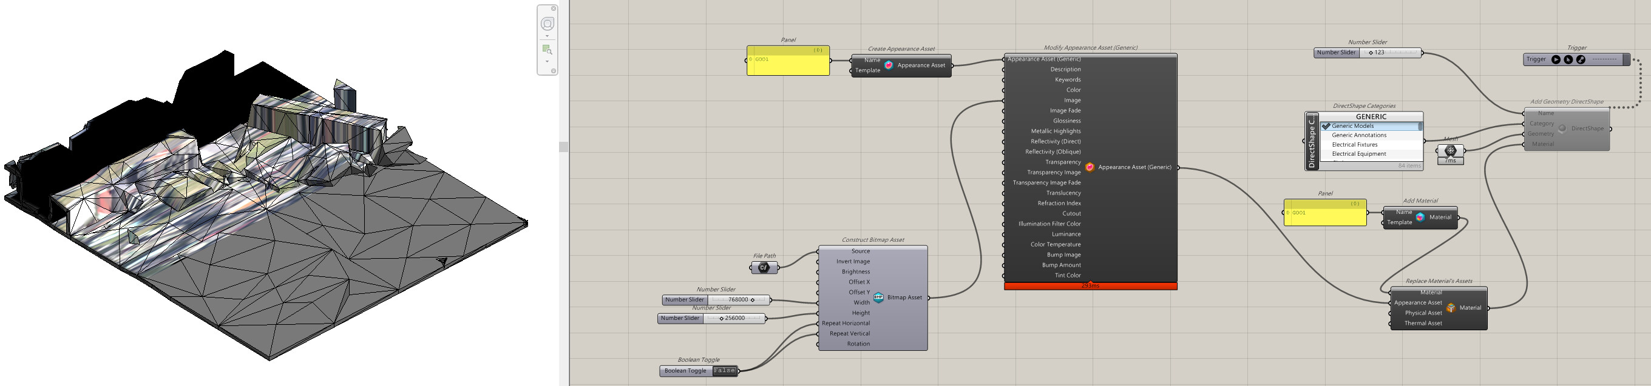Open the Steering Wheels navigation tool
Screen dimensions: 1651x386
(548, 24)
